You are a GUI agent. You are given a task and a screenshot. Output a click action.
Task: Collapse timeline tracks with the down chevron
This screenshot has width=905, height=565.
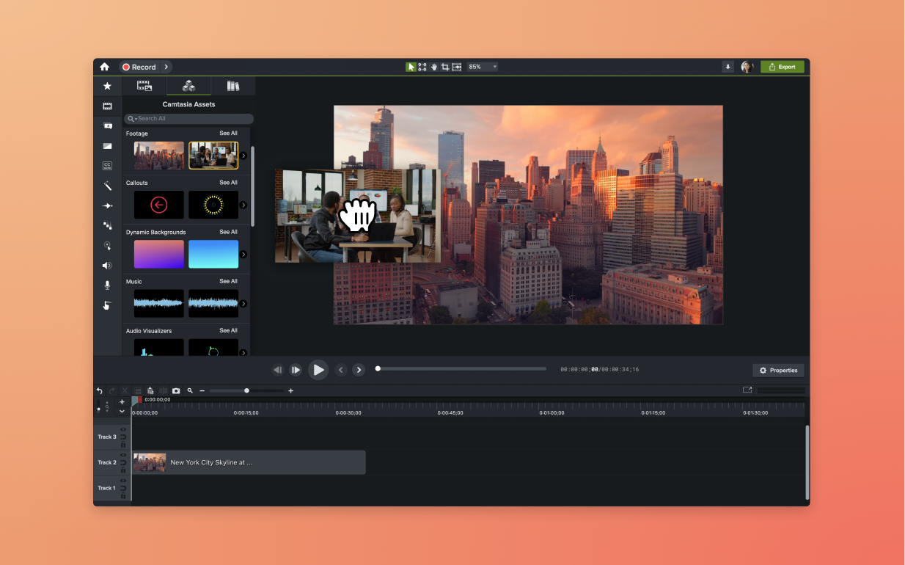click(122, 411)
